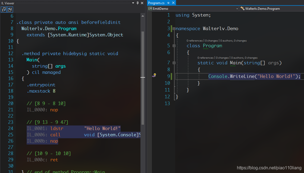This screenshot has height=173, width=304.
Task: Click the IL Viewer vertical scrollbar thumb
Action: [x=143, y=77]
